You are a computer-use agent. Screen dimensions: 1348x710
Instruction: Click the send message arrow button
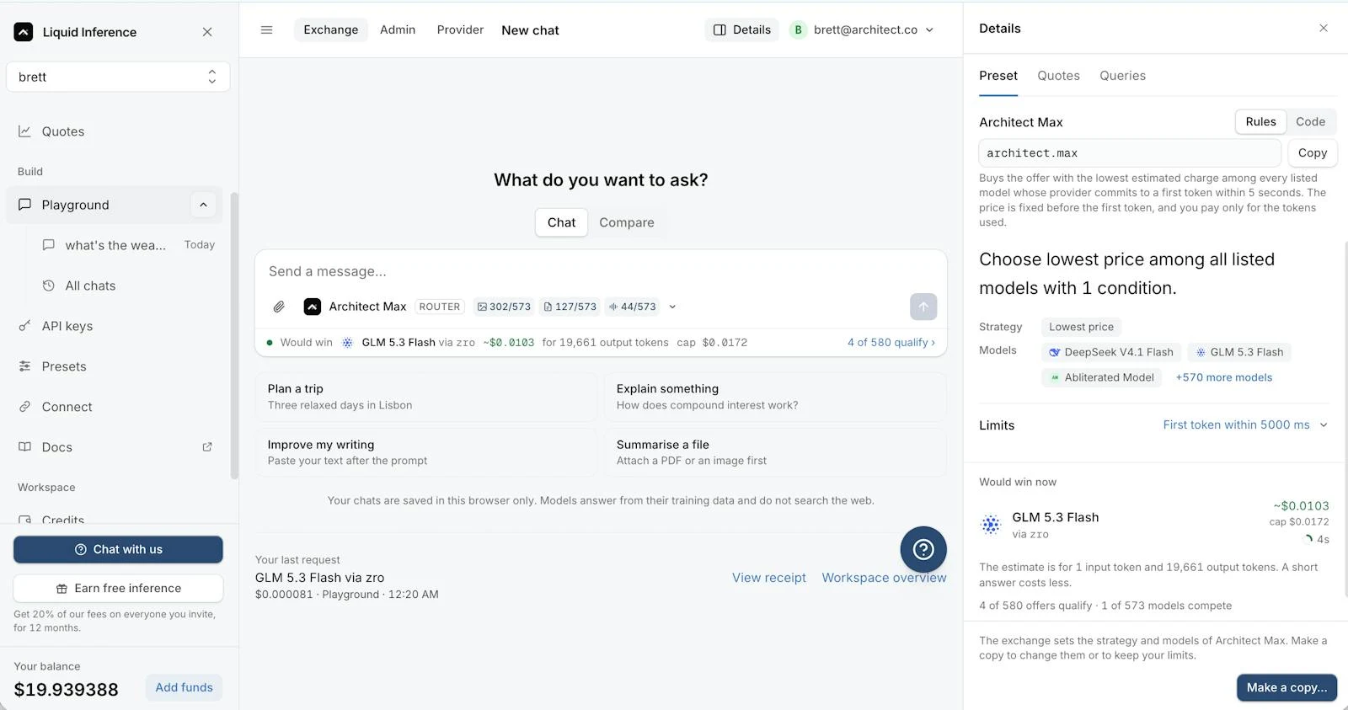tap(923, 307)
